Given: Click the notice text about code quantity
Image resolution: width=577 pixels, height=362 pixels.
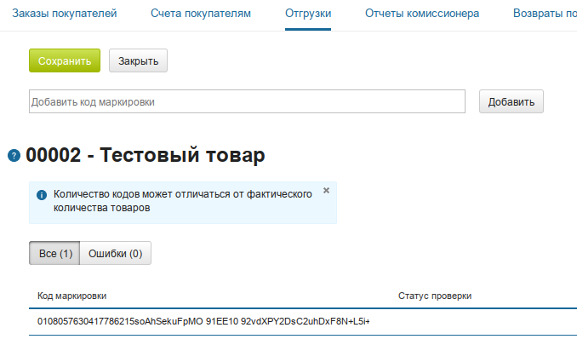Looking at the screenshot, I should pyautogui.click(x=182, y=201).
